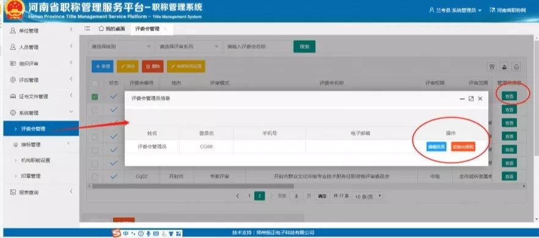Click the 申报时间设置 button
This screenshot has height=238, width=539.
(x=186, y=67)
